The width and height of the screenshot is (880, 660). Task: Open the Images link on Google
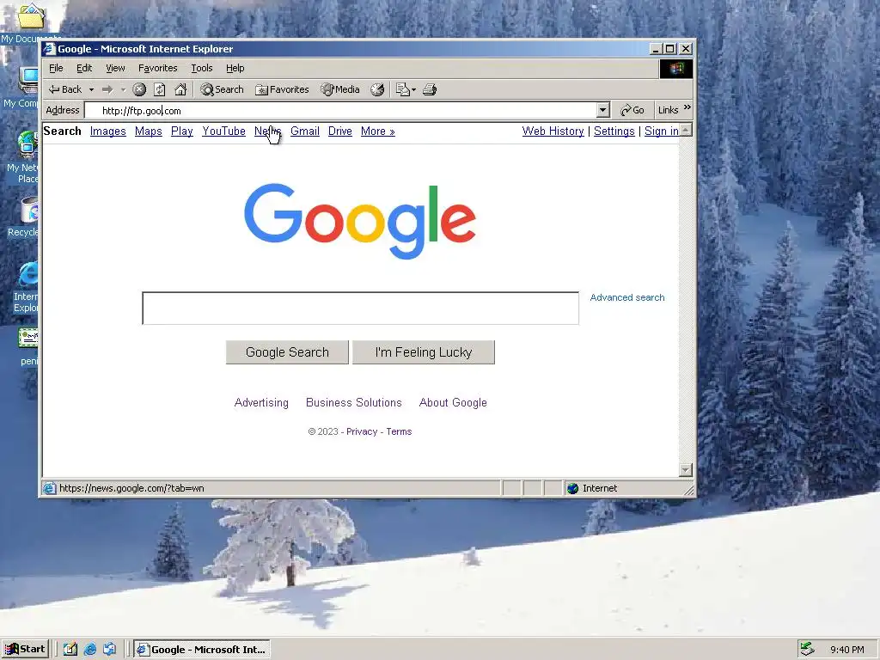(107, 131)
